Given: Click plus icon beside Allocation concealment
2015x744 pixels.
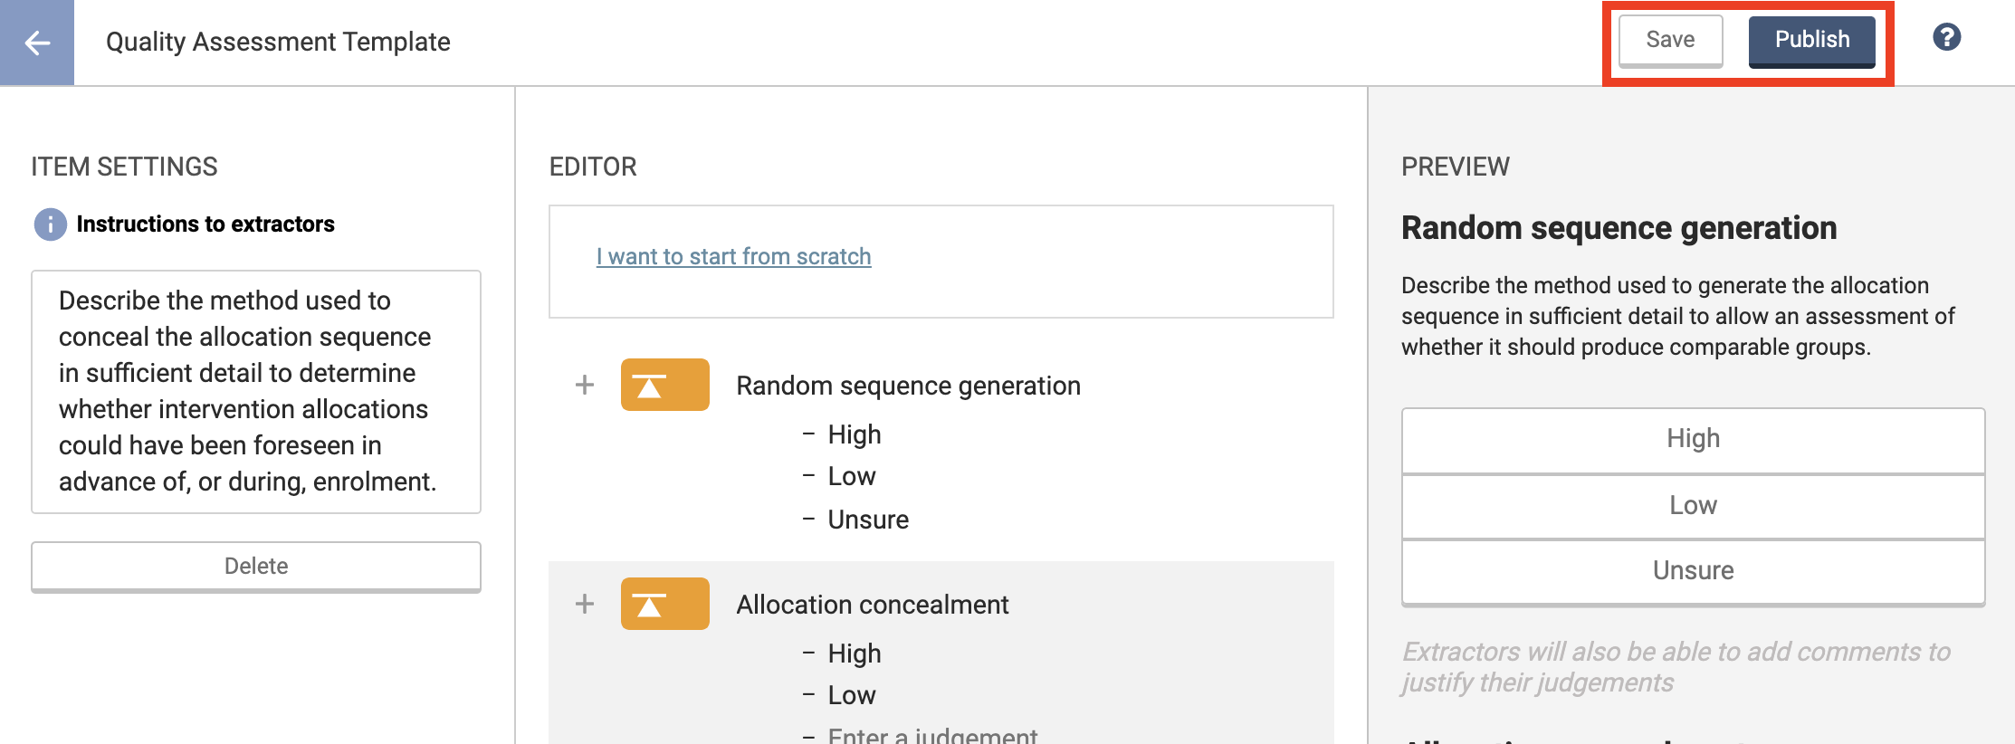Looking at the screenshot, I should click(585, 605).
